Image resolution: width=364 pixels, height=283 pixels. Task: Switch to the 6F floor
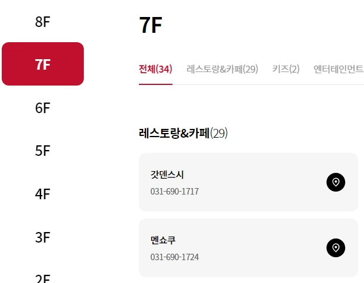43,108
